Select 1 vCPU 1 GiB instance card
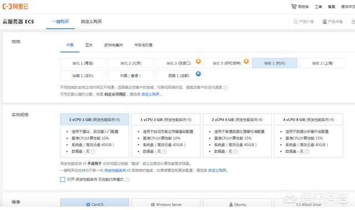 95,135
